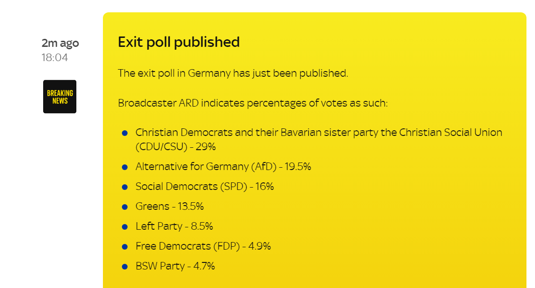Select the Christian Democrats CDU/CSU 29% entry
This screenshot has width=535, height=288.
pos(319,139)
